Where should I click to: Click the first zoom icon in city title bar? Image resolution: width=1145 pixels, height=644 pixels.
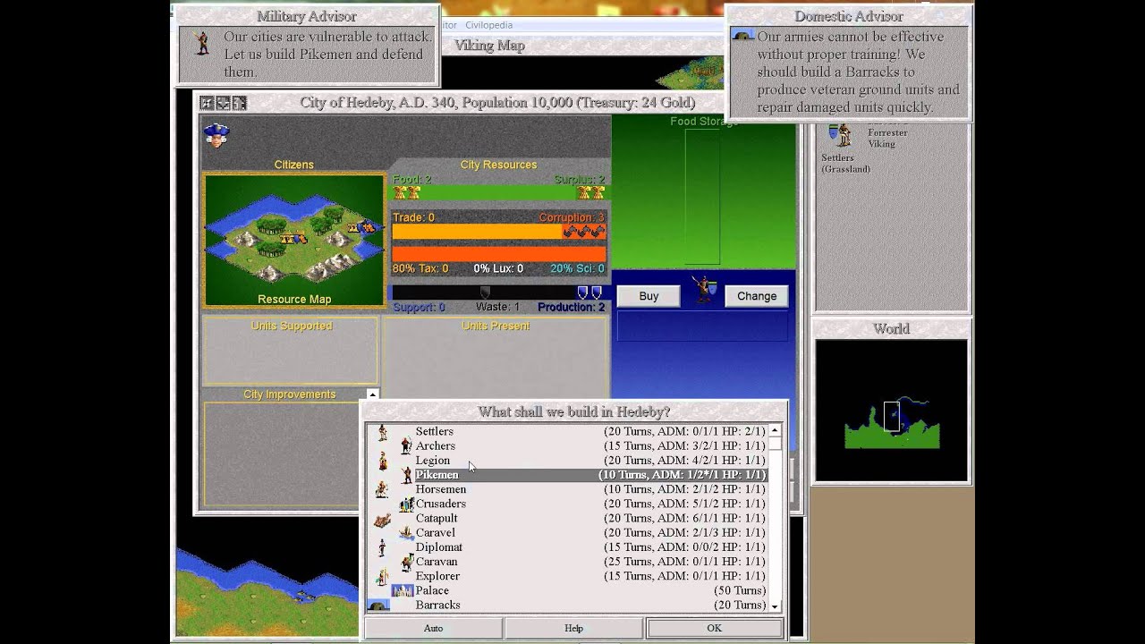207,103
